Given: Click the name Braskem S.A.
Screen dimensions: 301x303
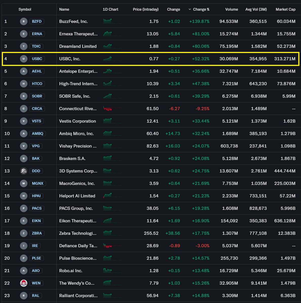Looking at the screenshot, I should click(x=72, y=159).
